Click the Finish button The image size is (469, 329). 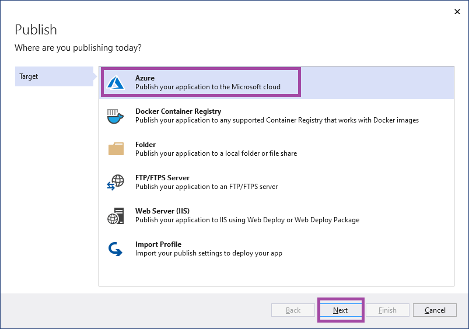tap(387, 310)
